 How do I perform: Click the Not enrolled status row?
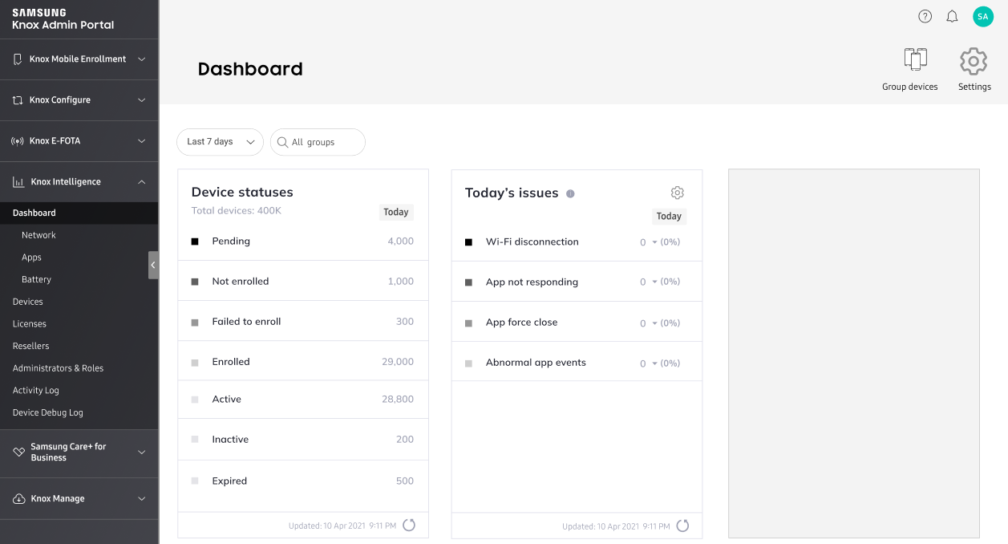pyautogui.click(x=303, y=282)
